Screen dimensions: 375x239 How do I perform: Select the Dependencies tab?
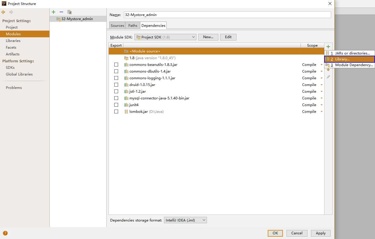click(x=153, y=26)
